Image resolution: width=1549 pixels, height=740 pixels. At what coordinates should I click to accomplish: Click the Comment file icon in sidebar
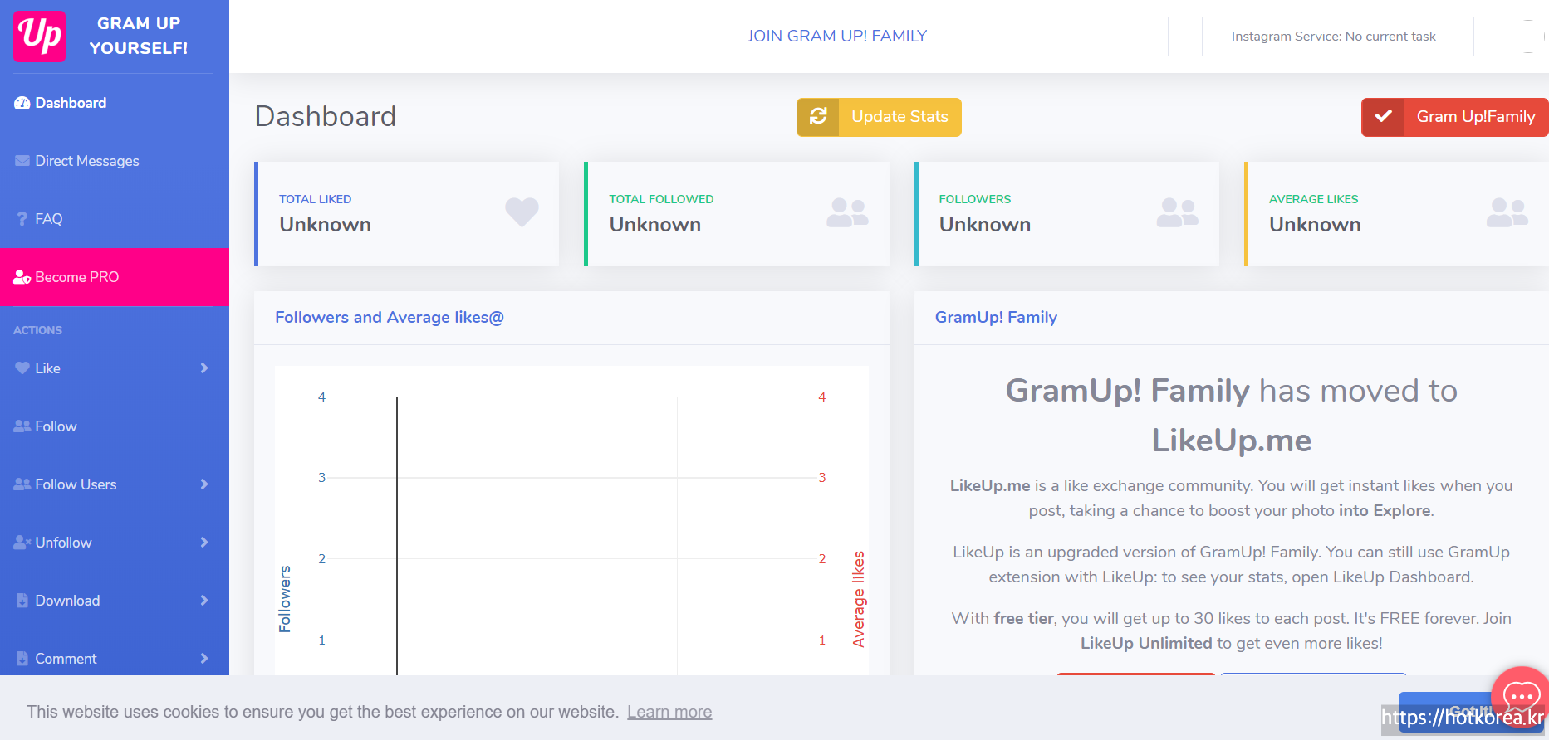pyautogui.click(x=22, y=659)
